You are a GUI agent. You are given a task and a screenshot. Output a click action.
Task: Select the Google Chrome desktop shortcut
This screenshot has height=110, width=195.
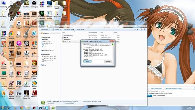11,35
